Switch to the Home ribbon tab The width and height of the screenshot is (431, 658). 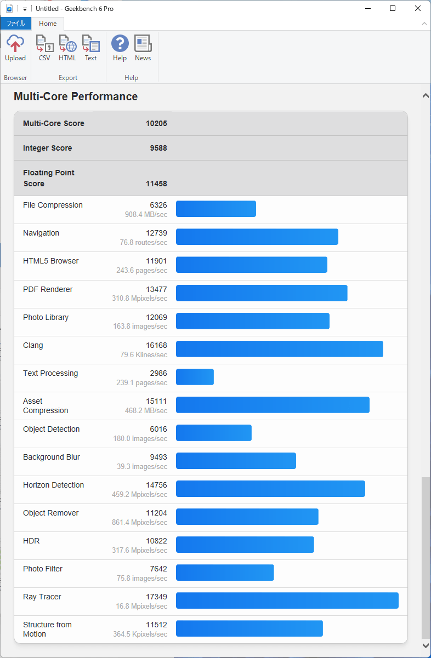[x=48, y=24]
